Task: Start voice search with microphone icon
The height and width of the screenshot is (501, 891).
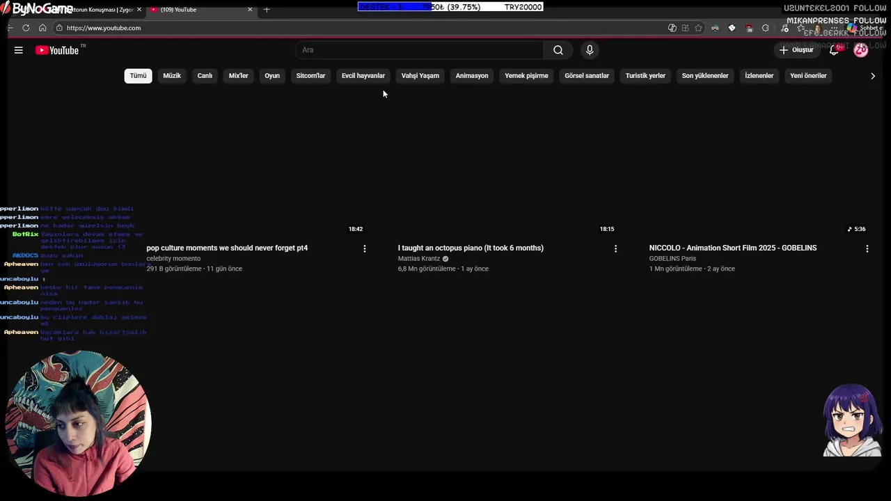Action: 590,50
